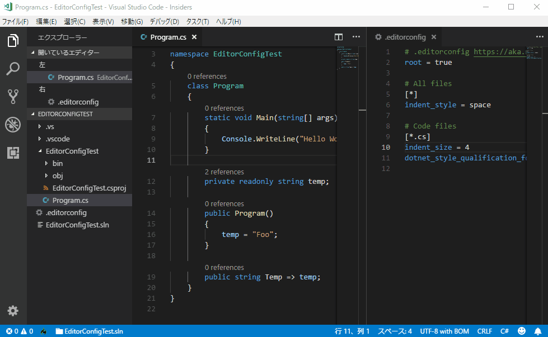
Task: Open the Manage gear at activity bar bottom
Action: (13, 311)
